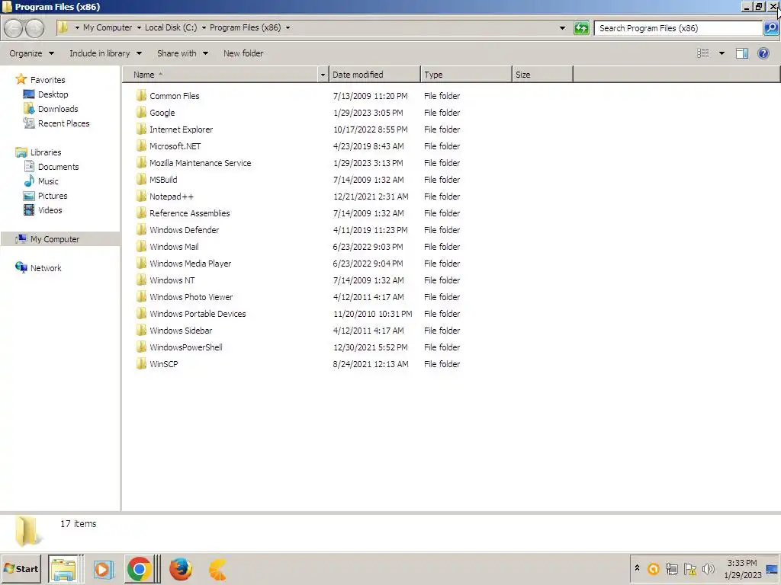
Task: Select the Windows Media Player folder name
Action: (x=190, y=263)
